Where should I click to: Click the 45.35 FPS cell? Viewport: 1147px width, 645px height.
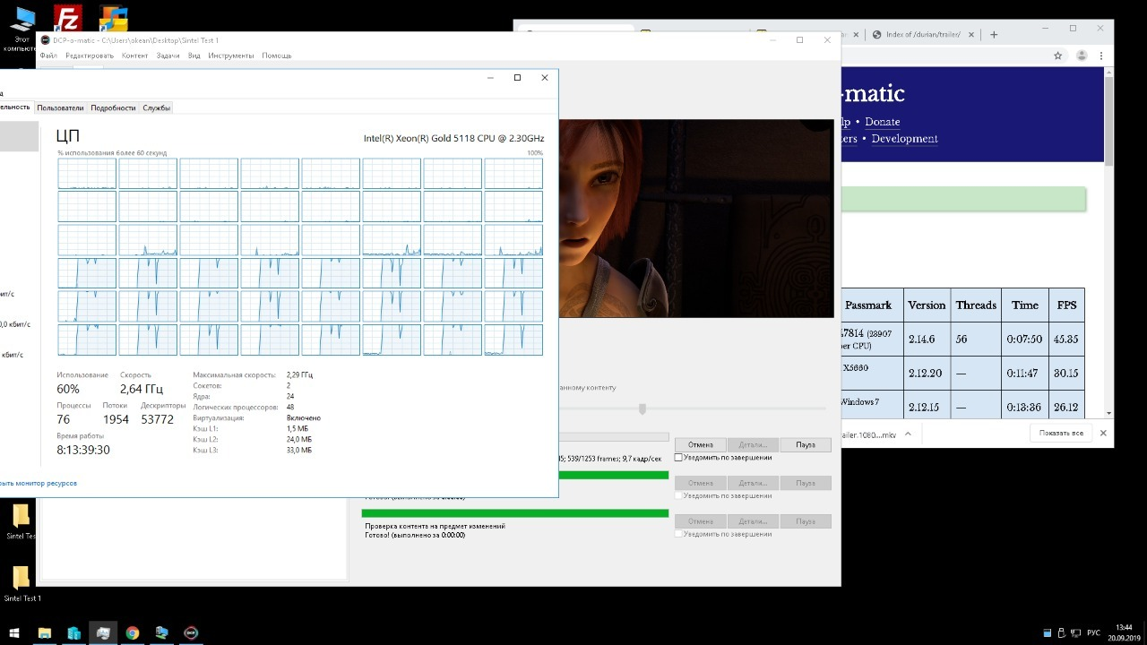point(1066,340)
